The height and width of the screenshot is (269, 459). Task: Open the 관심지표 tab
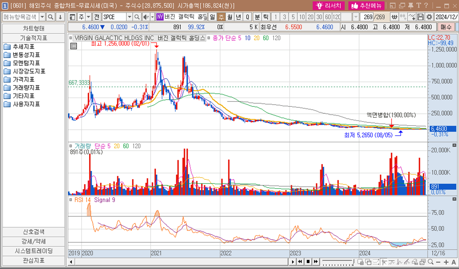[x=34, y=261]
